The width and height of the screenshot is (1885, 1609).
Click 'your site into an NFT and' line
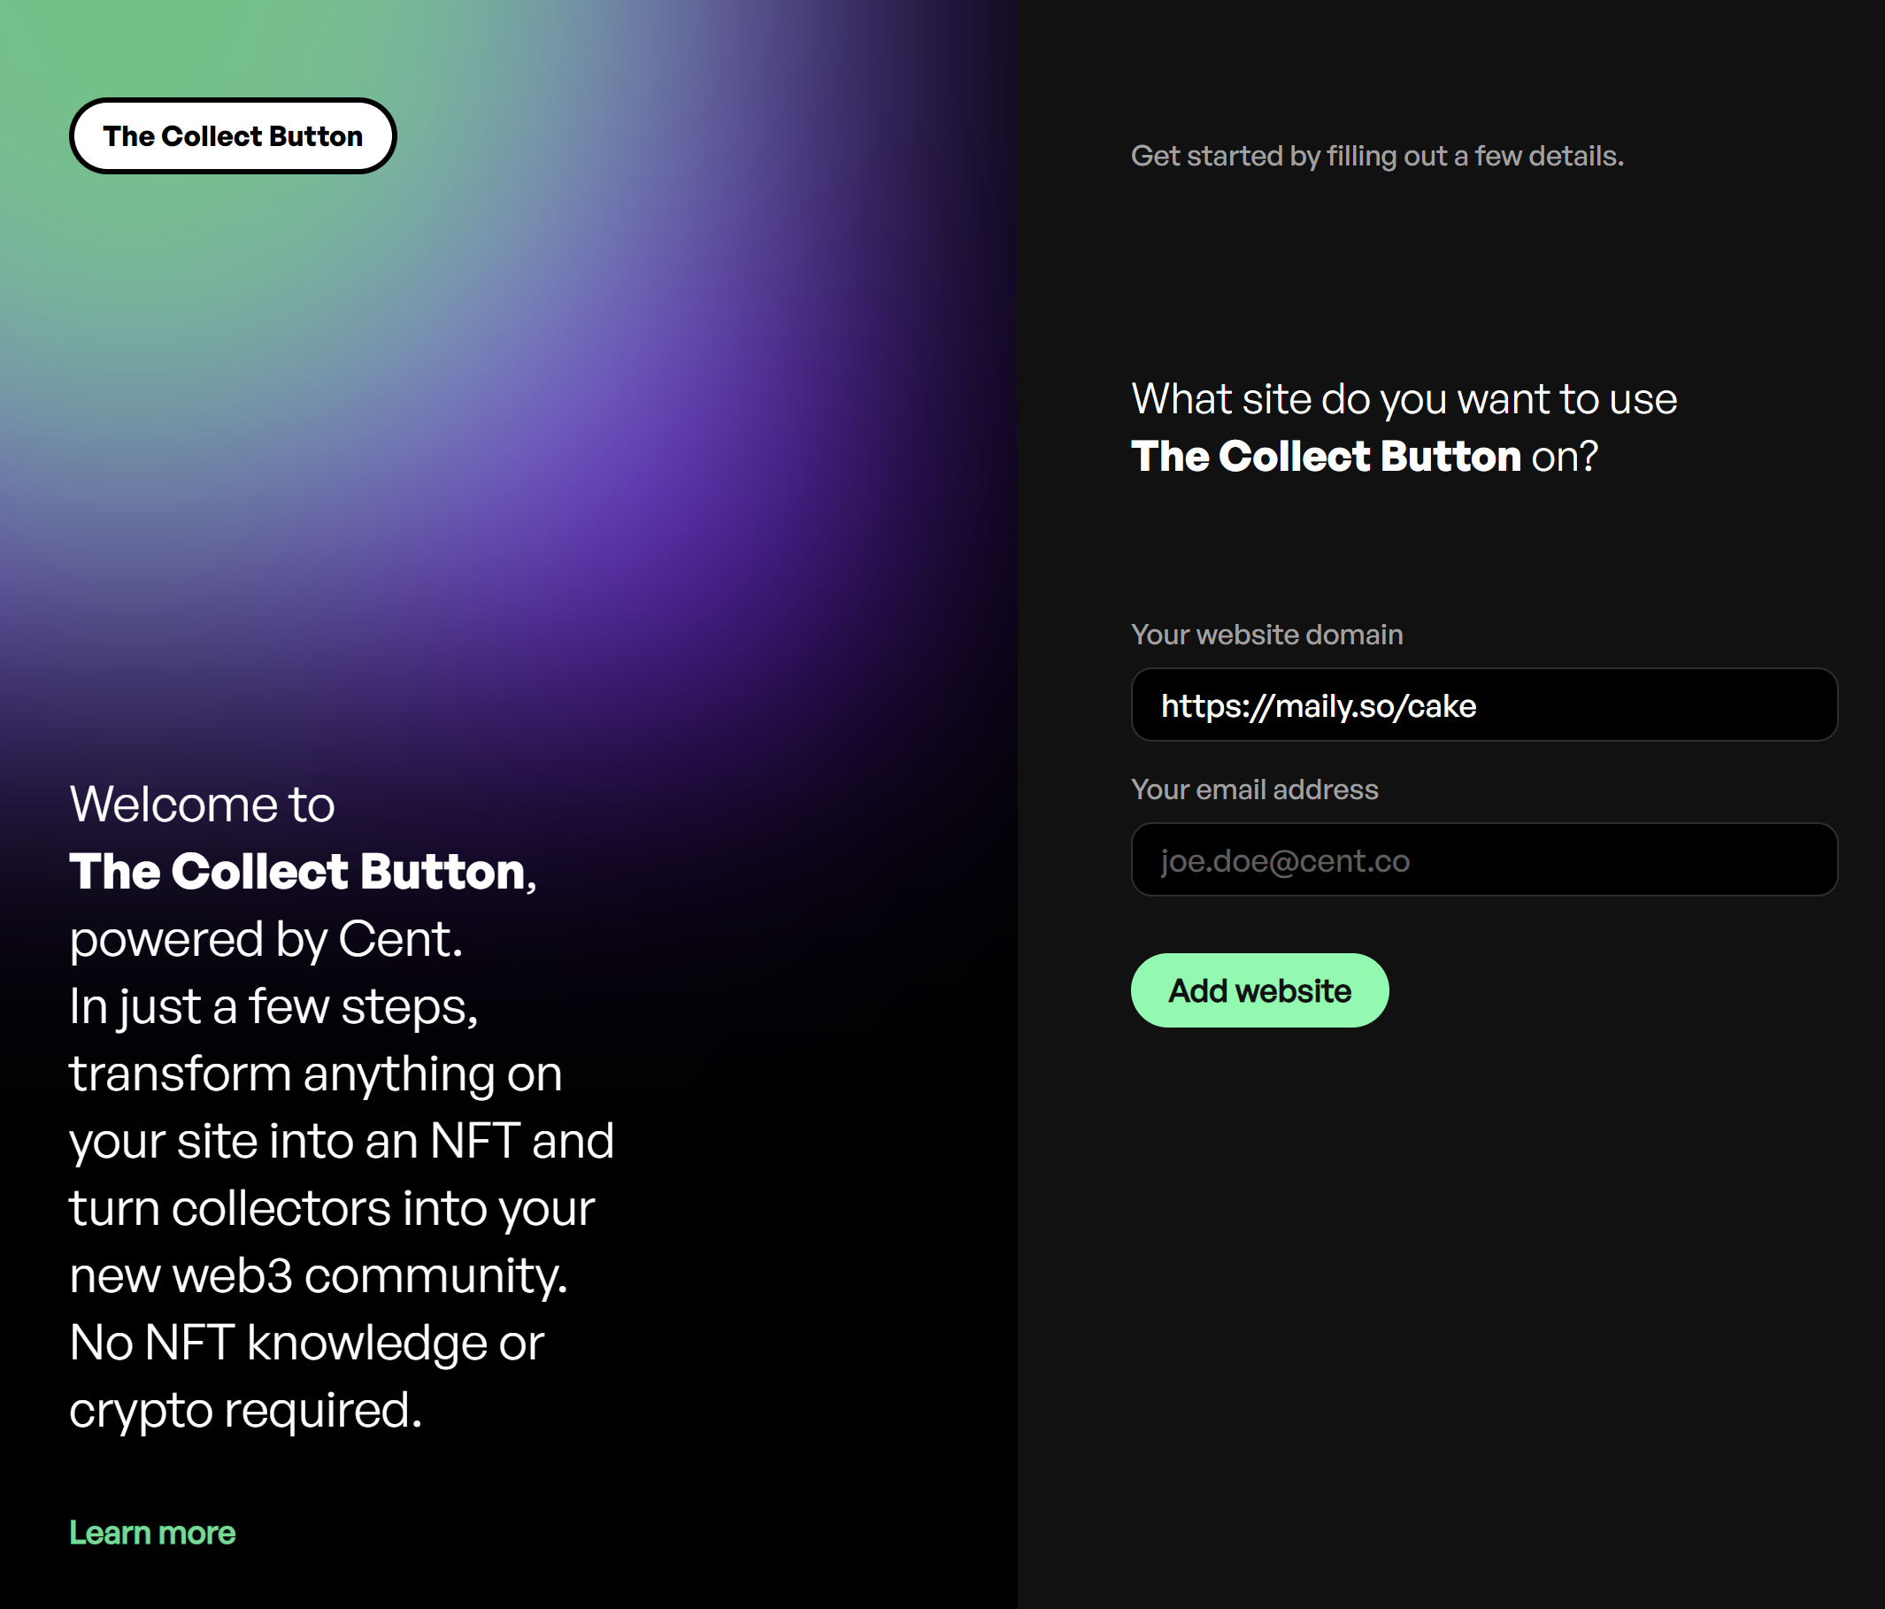pos(342,1141)
